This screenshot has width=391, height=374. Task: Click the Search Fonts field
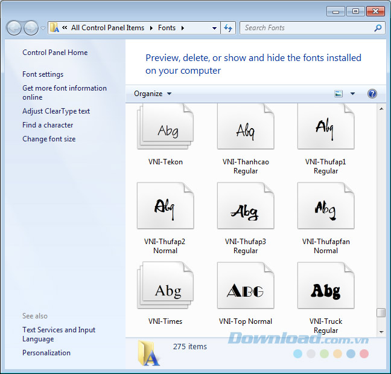click(x=312, y=28)
